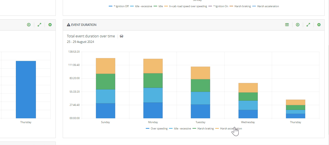This screenshot has height=145, width=329.
Task: Toggle Harsh braking in Event Duration legend
Action: click(203, 128)
